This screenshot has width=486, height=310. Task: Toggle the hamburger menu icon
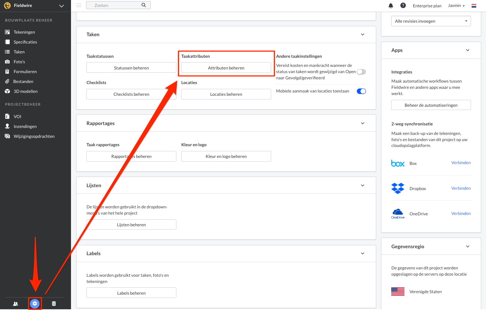click(x=79, y=5)
